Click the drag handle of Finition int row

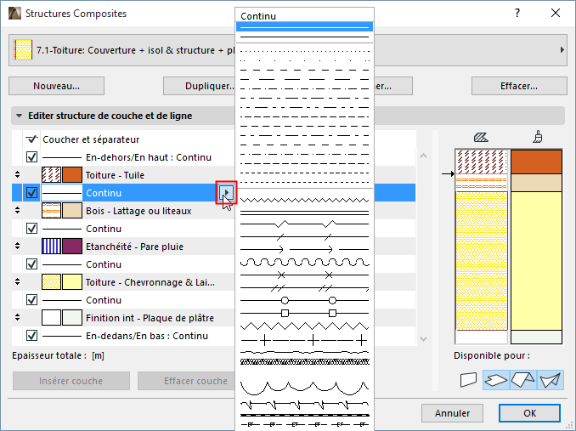coord(17,317)
